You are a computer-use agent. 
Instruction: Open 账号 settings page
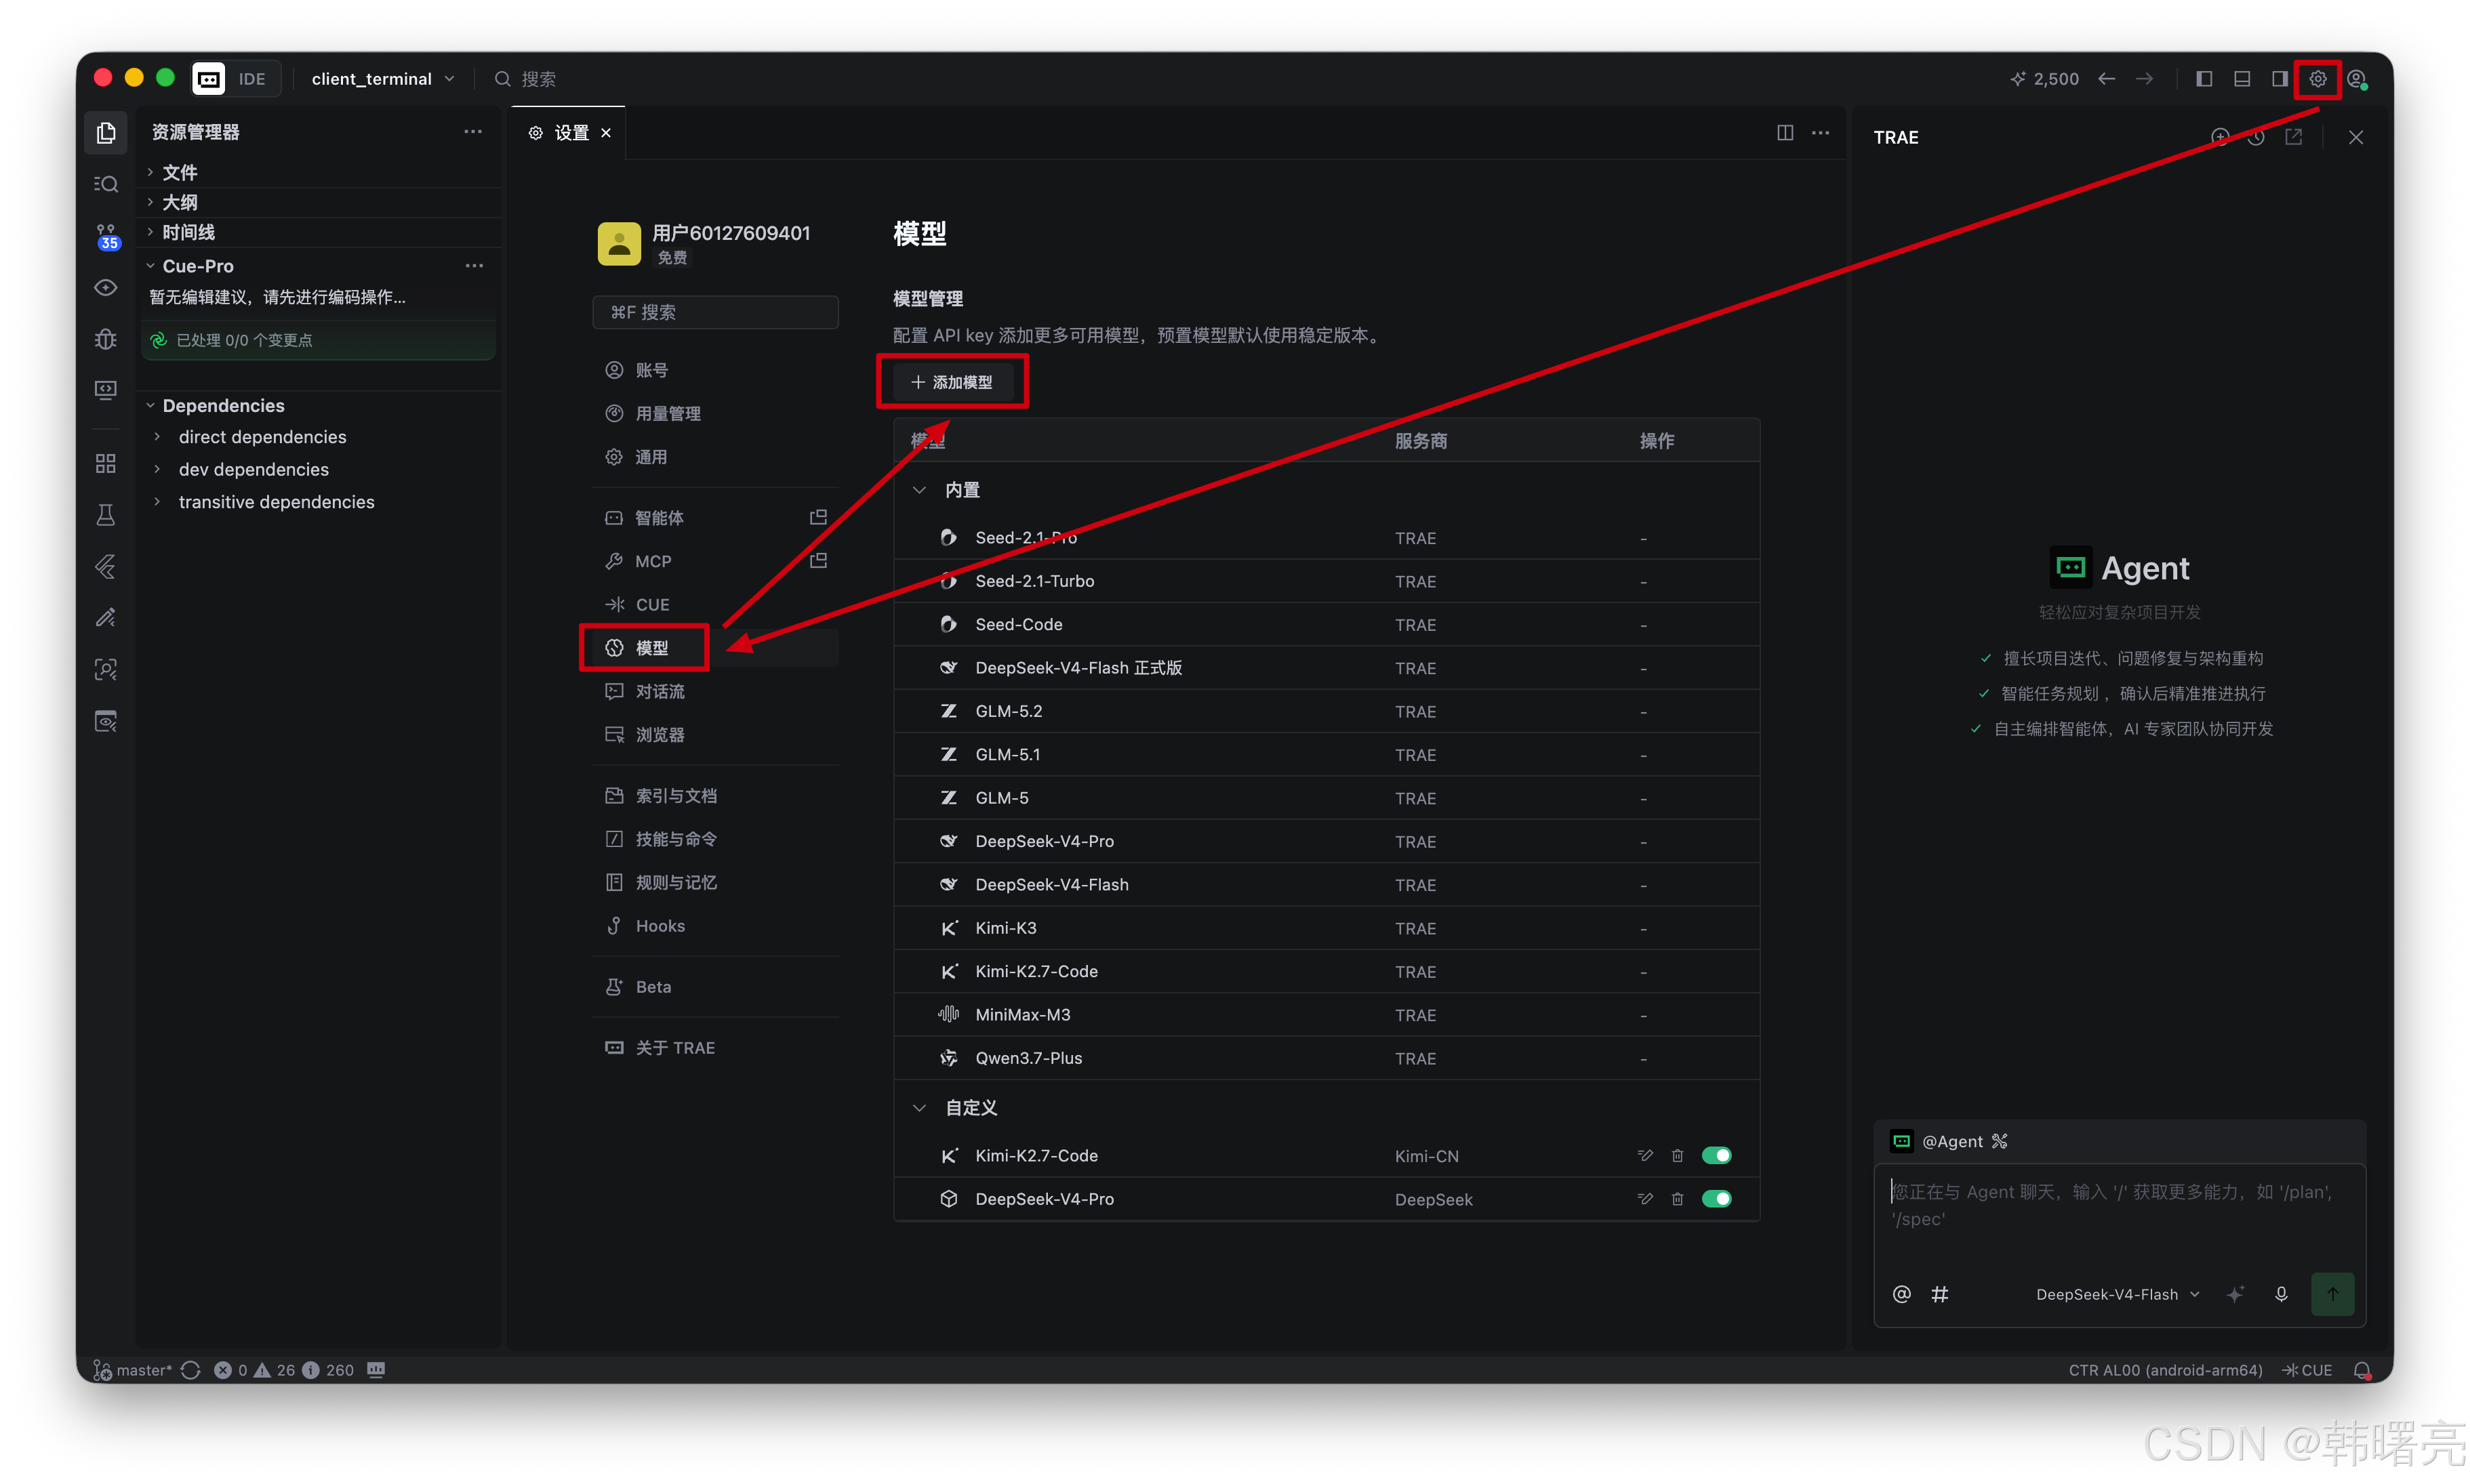coord(715,370)
